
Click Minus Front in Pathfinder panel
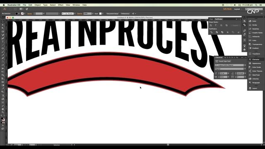pyautogui.click(x=216, y=25)
